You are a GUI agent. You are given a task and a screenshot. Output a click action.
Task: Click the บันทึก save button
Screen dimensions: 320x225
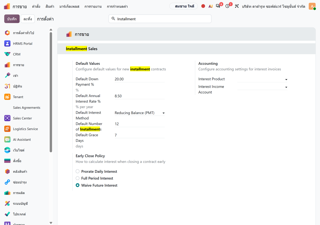point(12,19)
